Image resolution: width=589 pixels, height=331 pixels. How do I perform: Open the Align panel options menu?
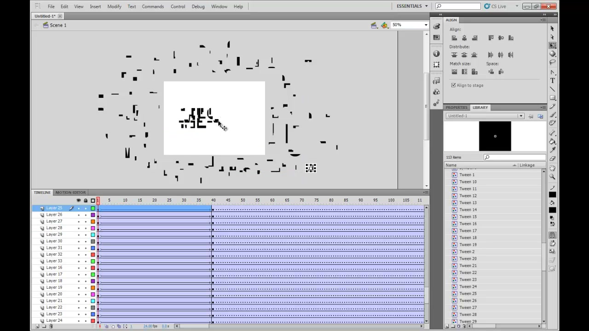point(543,20)
